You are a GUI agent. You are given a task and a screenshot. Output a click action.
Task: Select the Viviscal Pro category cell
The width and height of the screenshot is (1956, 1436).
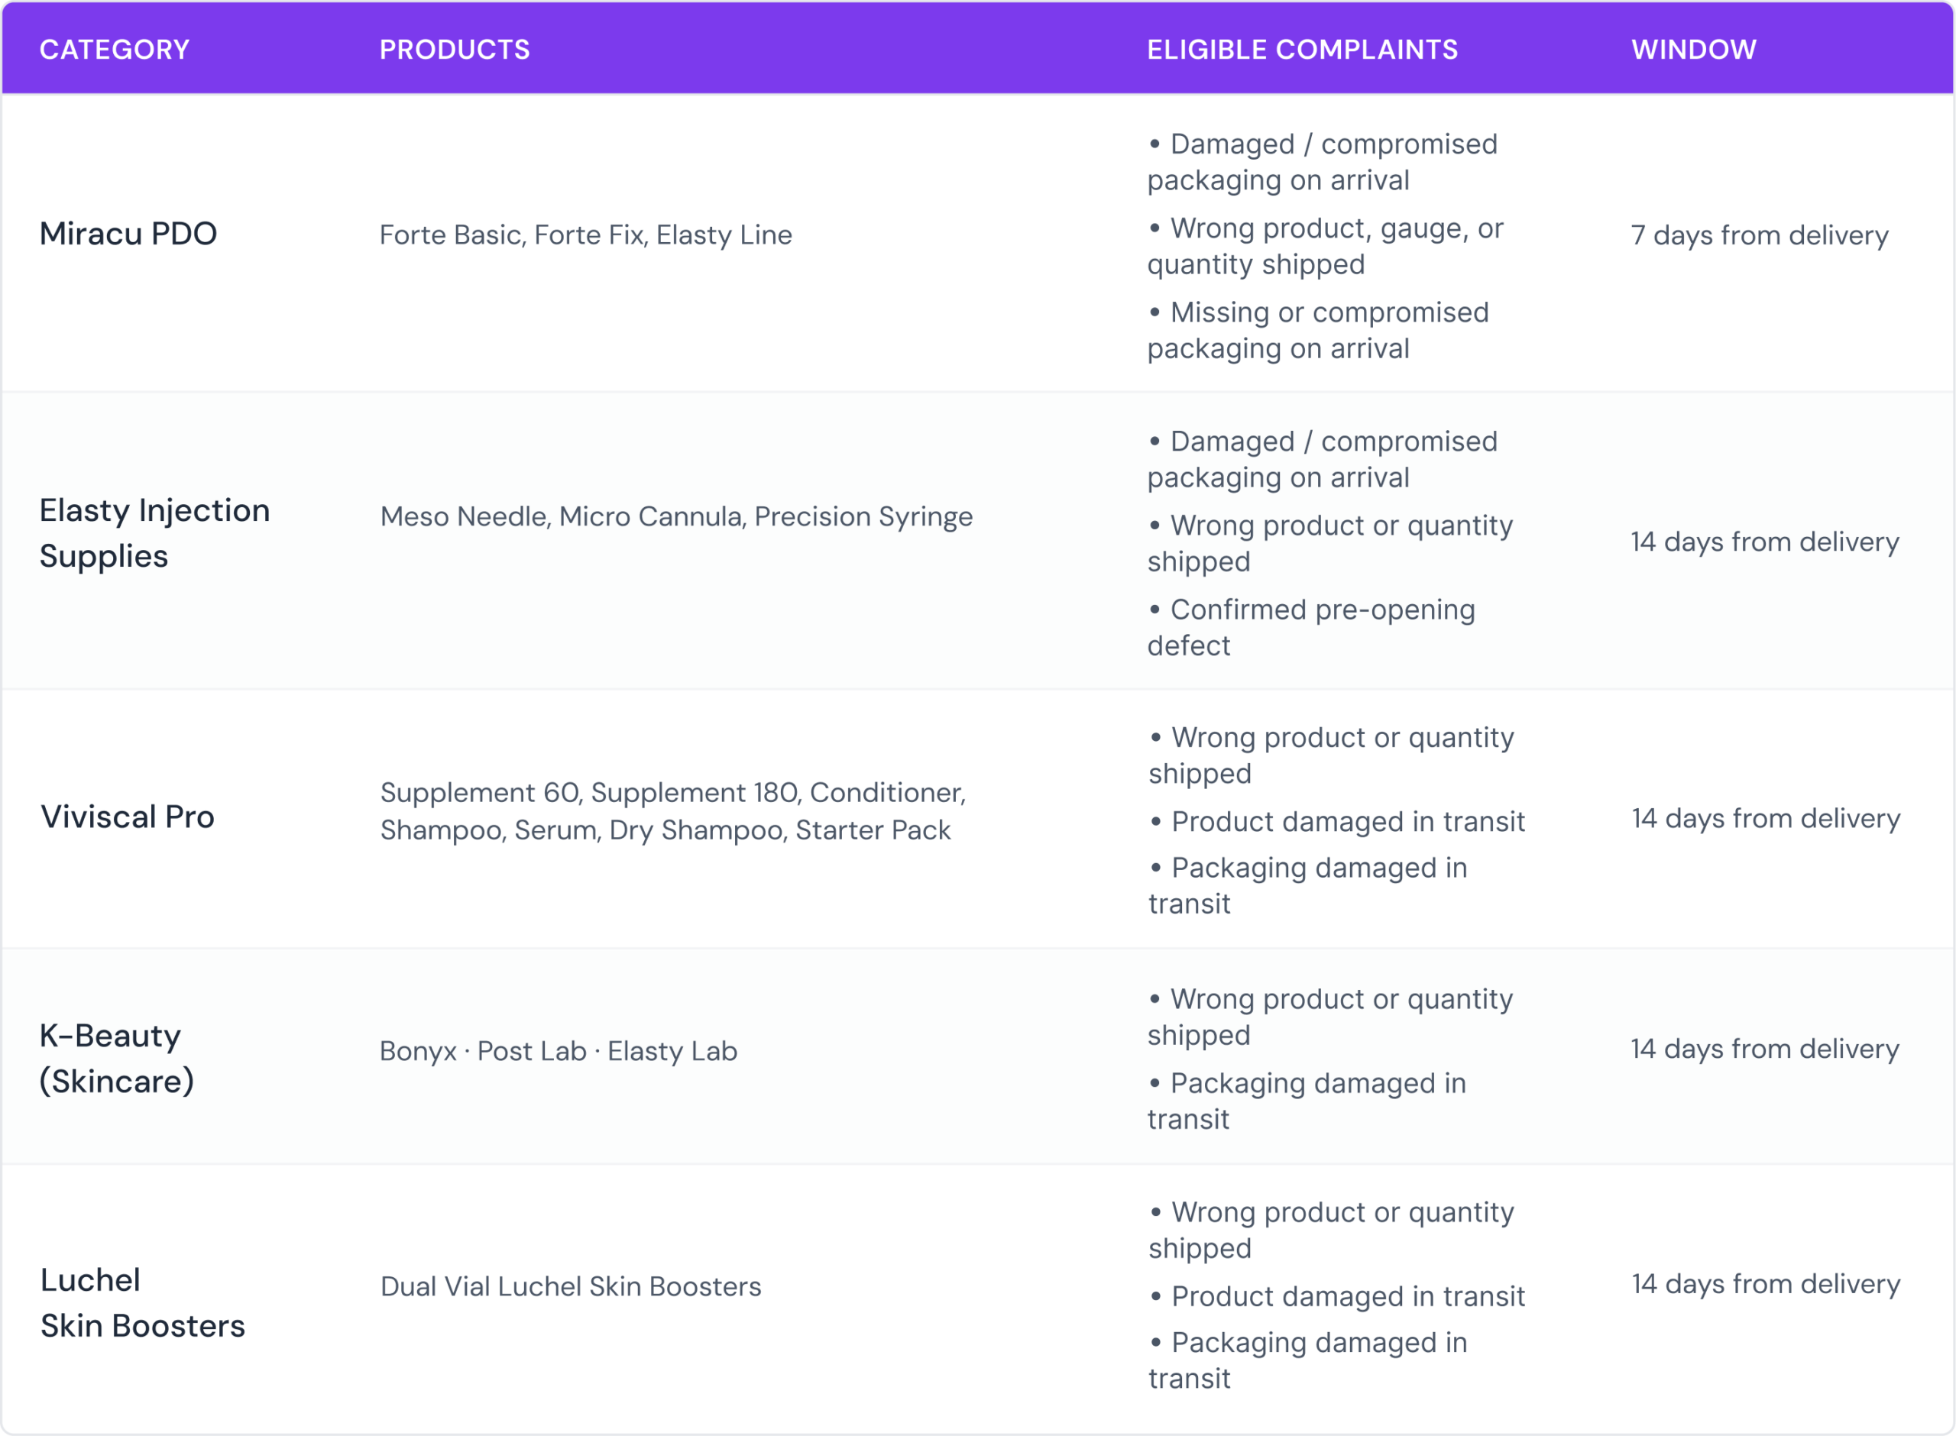click(x=128, y=817)
